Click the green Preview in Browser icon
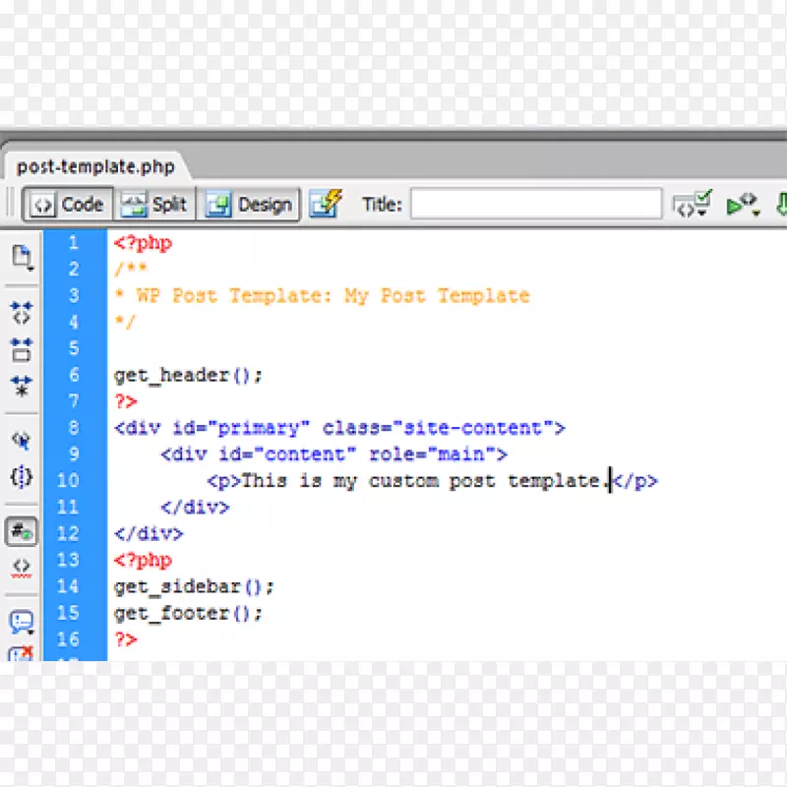This screenshot has width=787, height=787. (736, 204)
